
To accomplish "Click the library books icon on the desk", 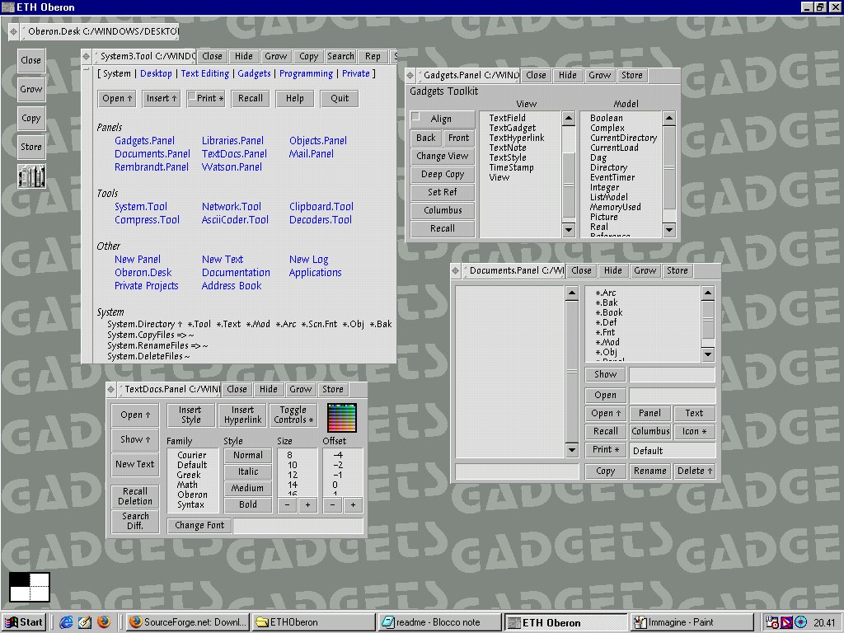I will click(31, 176).
